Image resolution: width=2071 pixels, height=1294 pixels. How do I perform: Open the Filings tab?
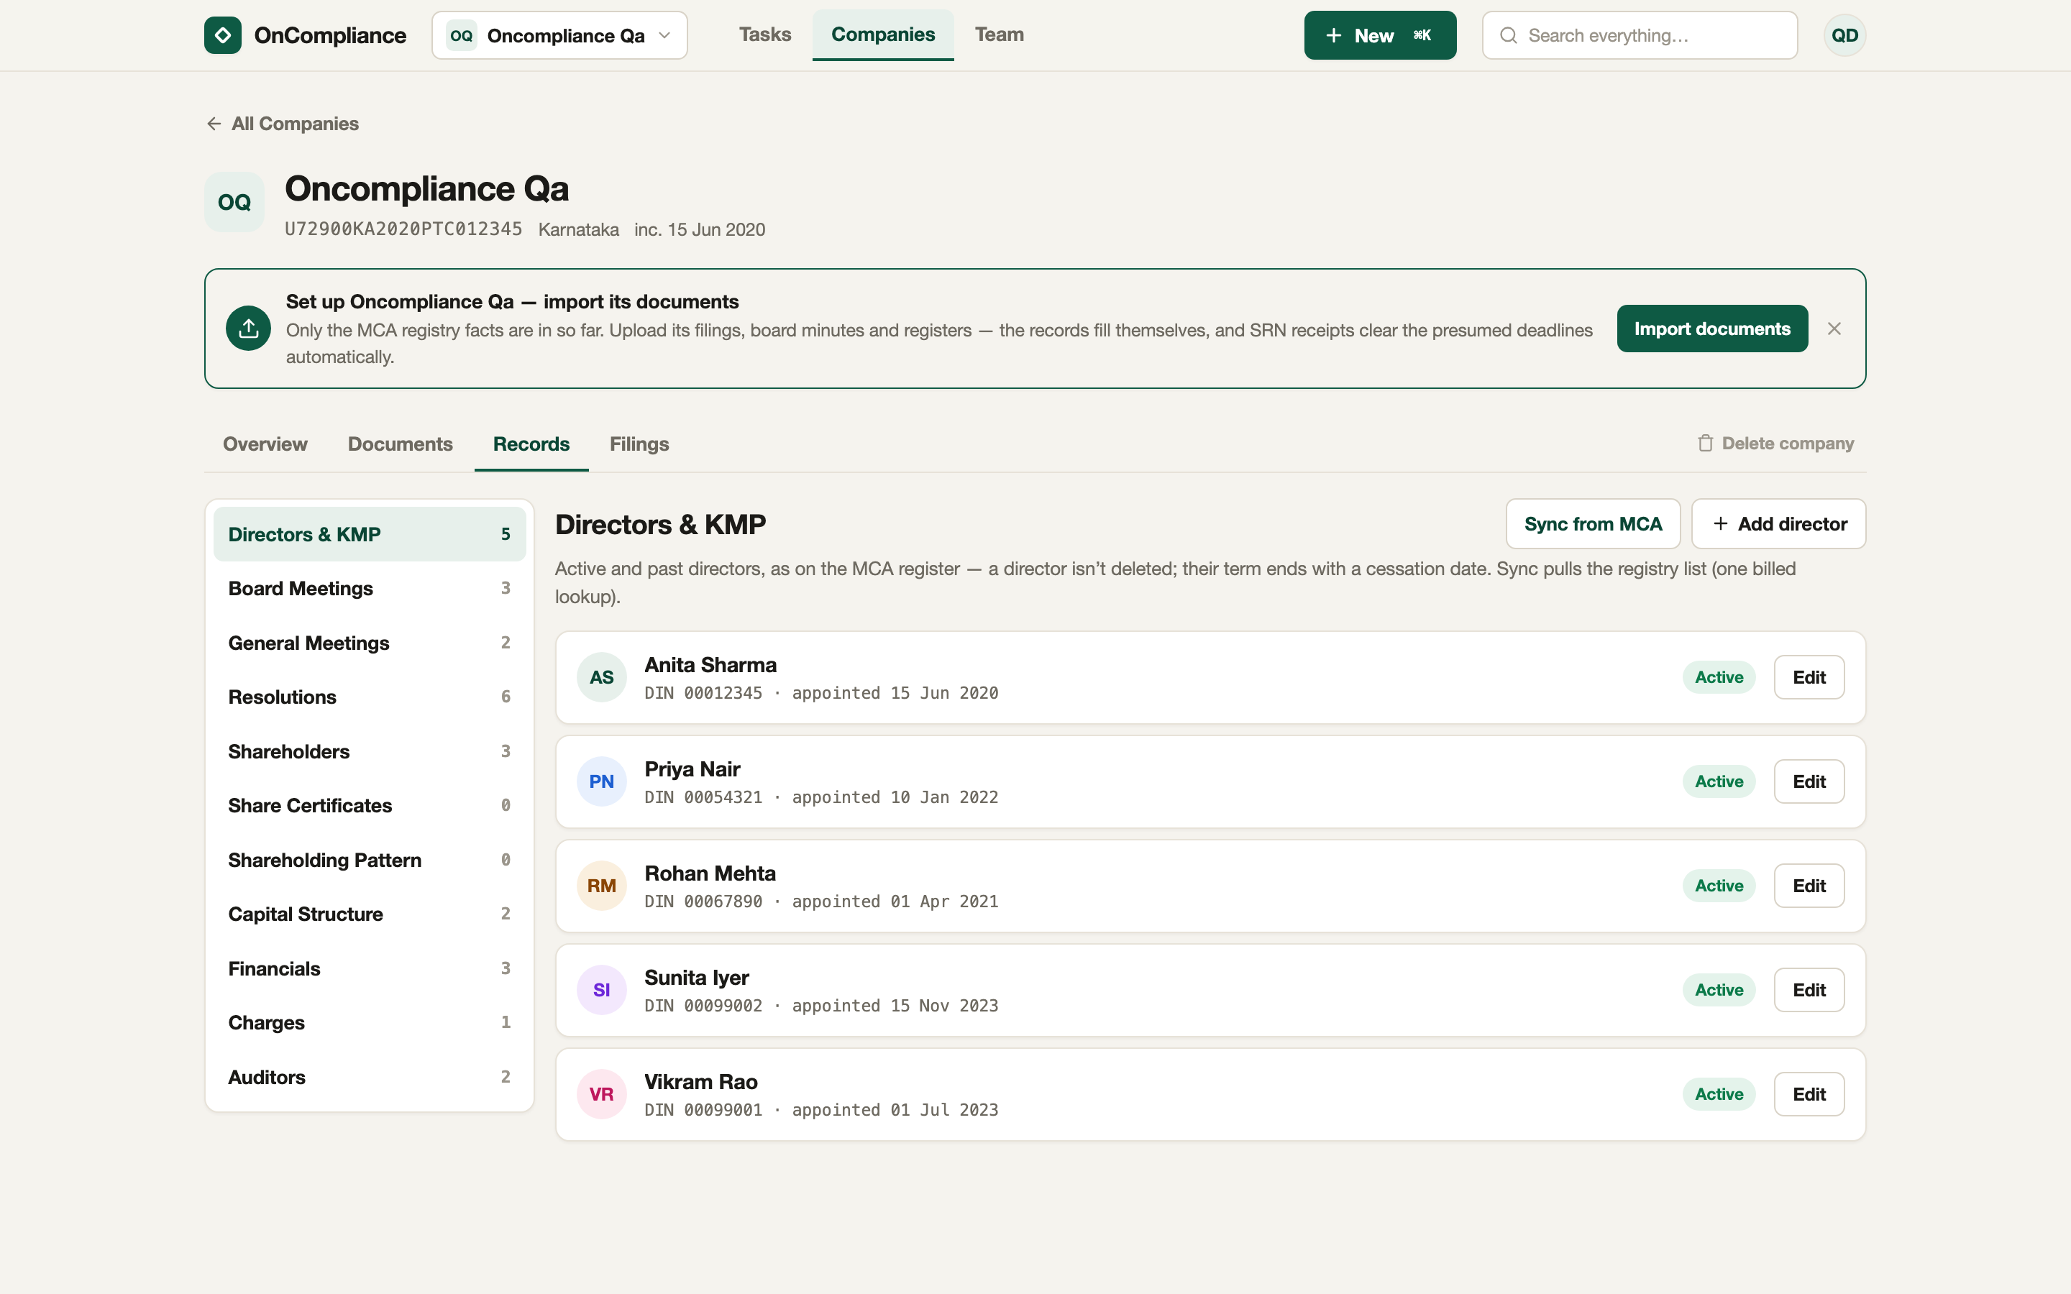pos(639,444)
